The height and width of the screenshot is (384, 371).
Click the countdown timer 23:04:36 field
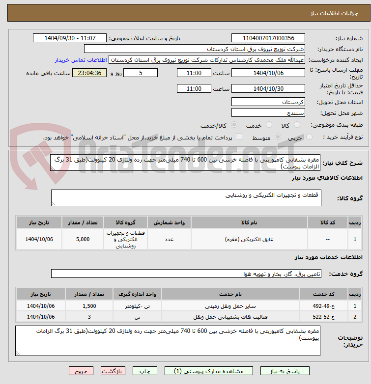click(x=89, y=73)
